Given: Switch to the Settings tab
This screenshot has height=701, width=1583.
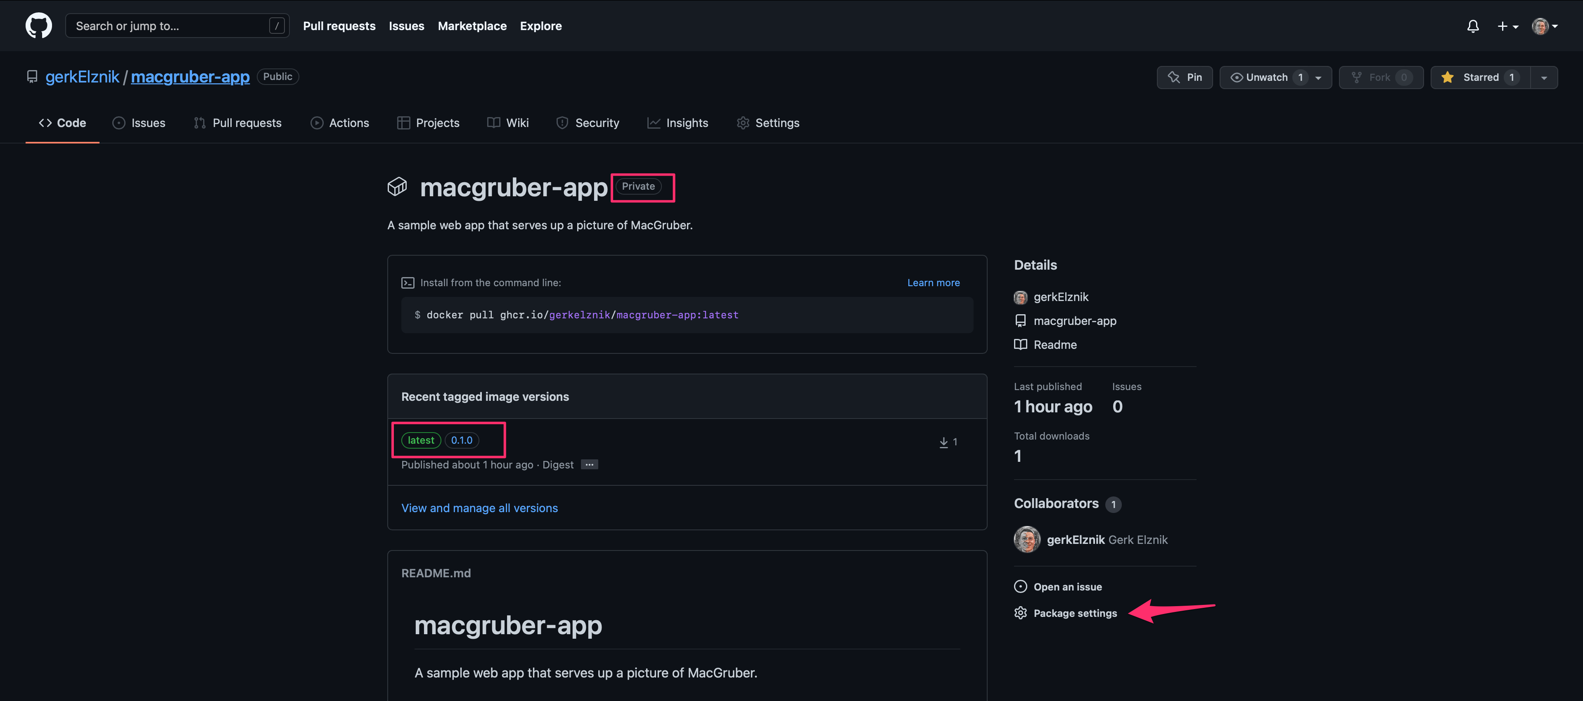Looking at the screenshot, I should point(768,123).
